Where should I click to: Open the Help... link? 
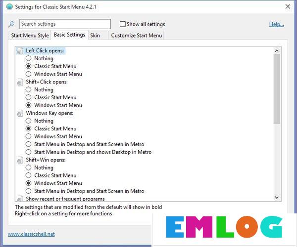coord(277,24)
